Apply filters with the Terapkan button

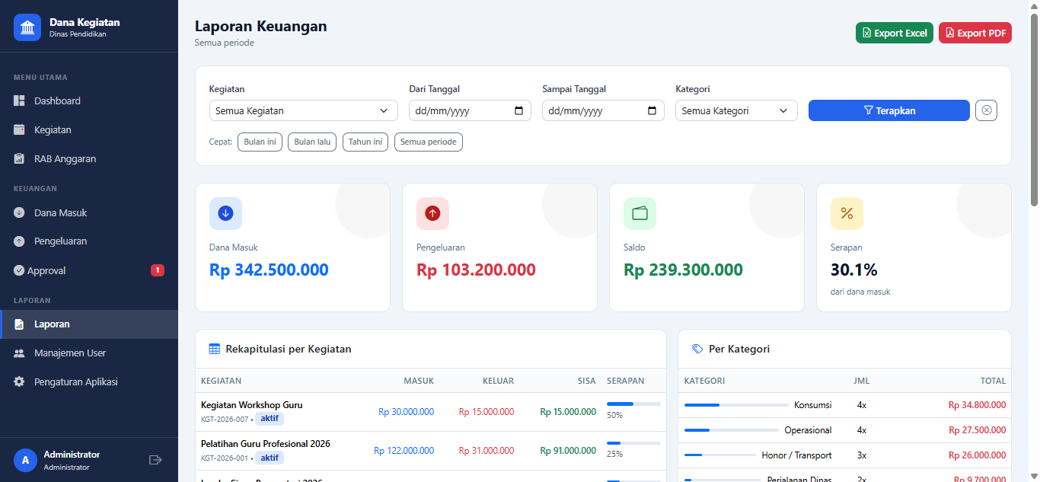click(x=889, y=110)
